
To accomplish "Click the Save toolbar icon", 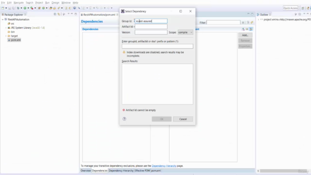I will coord(10,8).
